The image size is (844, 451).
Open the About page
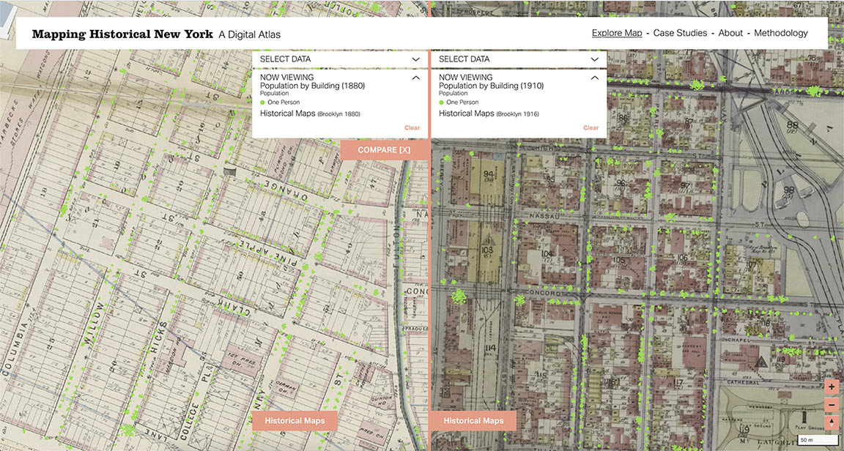tap(730, 33)
